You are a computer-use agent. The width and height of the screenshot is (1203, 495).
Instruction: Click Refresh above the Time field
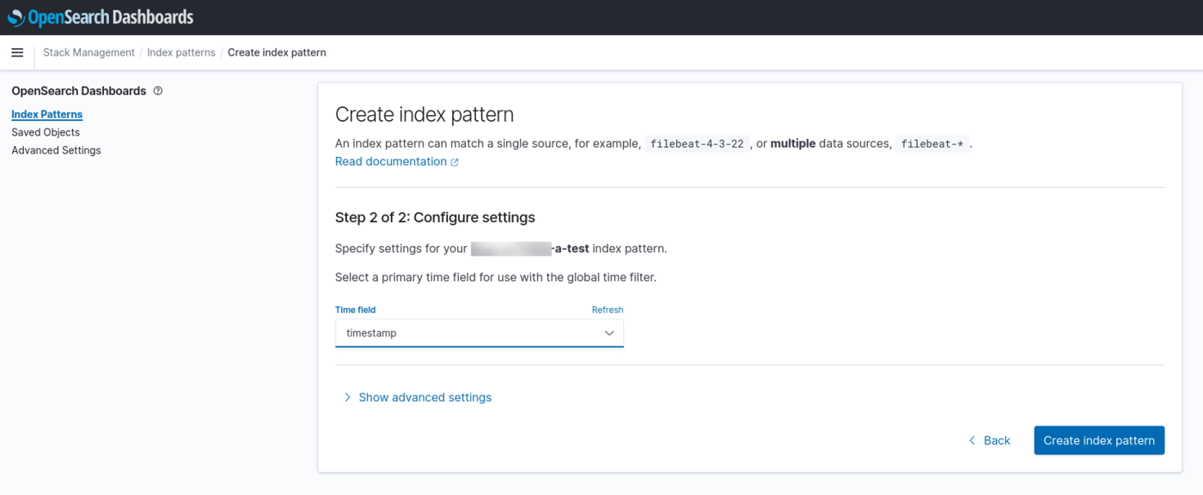(607, 310)
